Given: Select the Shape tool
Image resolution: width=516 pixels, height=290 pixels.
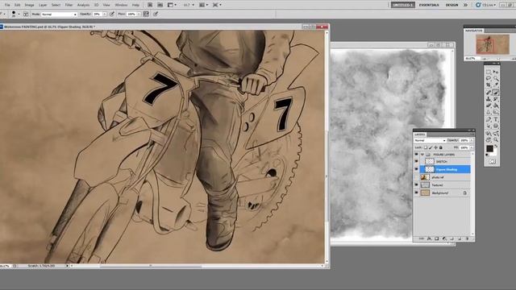Looking at the screenshot, I should tap(496, 126).
